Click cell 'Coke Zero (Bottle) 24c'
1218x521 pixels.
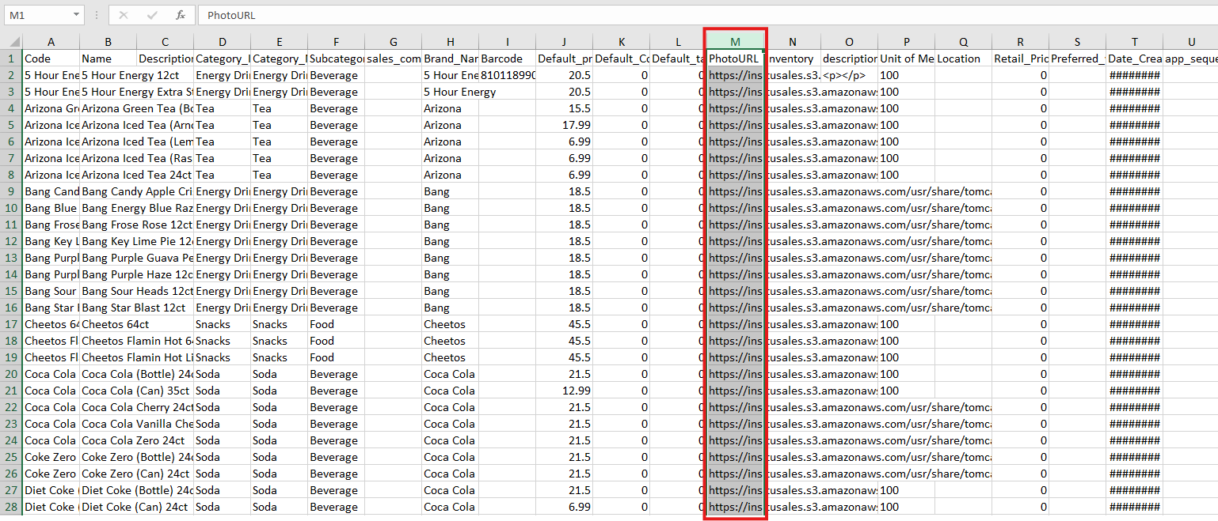pos(137,457)
